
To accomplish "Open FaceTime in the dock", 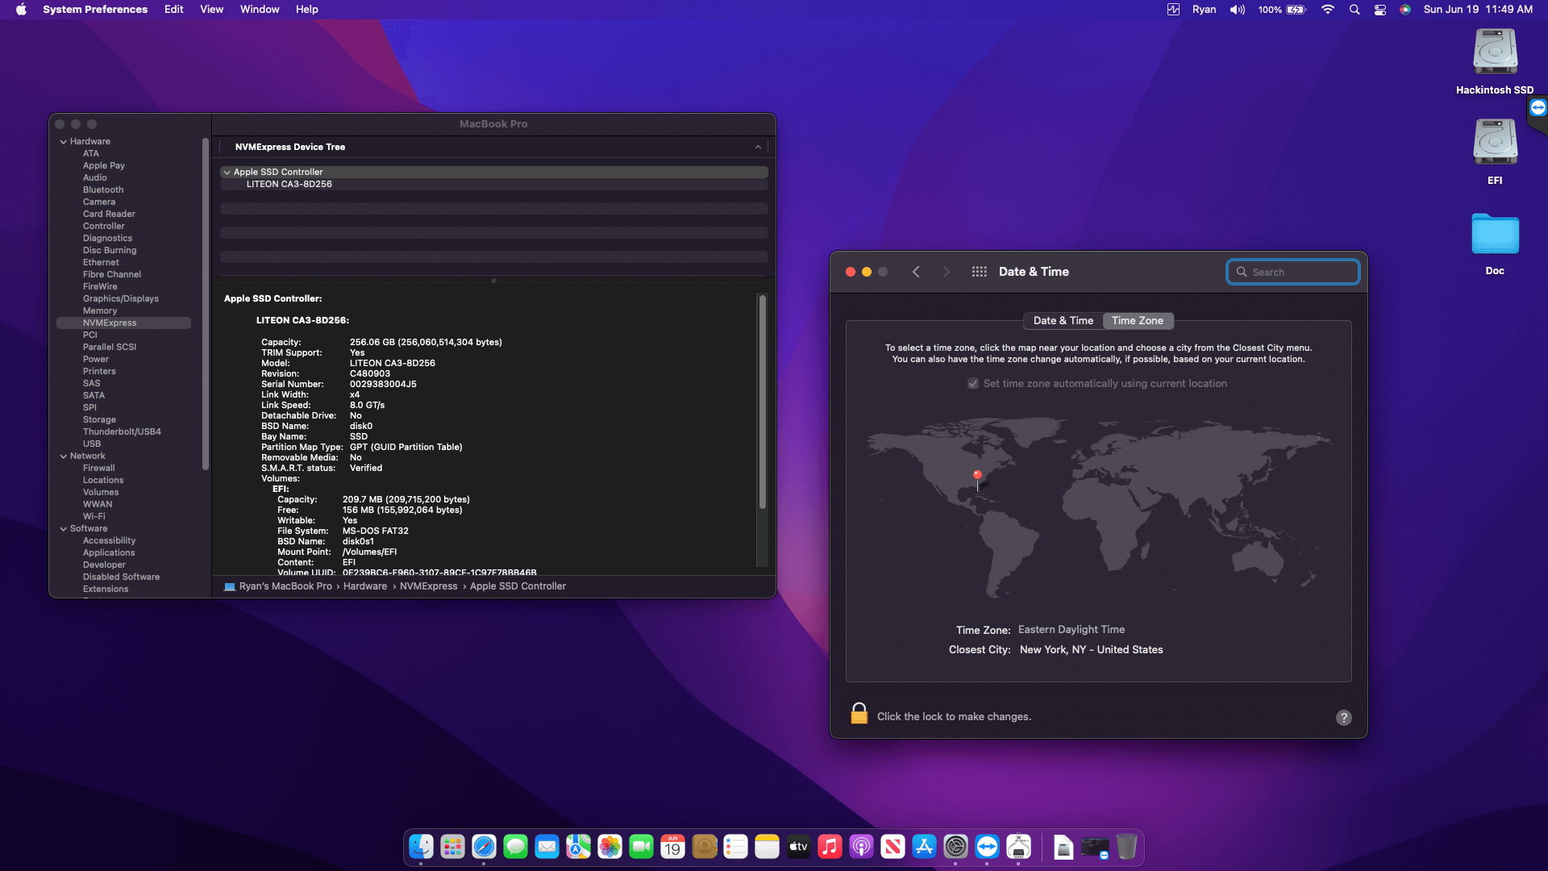I will pyautogui.click(x=641, y=847).
